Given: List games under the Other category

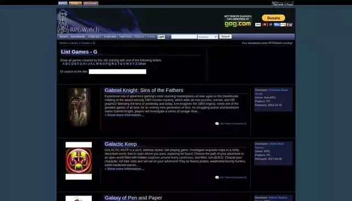Looking at the screenshot, I should pyautogui.click(x=142, y=64).
